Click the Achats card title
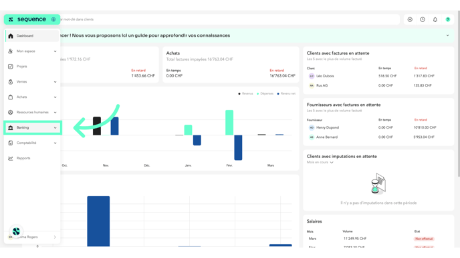This screenshot has height=258, width=460. [x=173, y=53]
